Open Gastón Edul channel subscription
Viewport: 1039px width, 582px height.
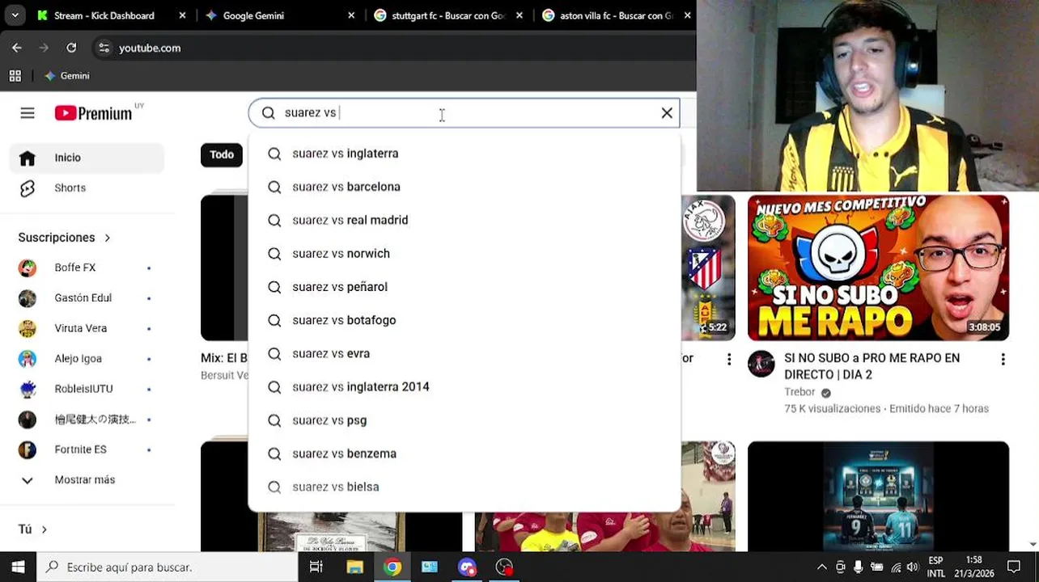point(87,297)
